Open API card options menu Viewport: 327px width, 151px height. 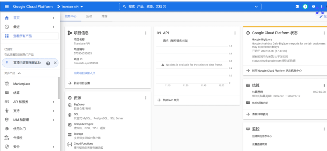coord(235,33)
